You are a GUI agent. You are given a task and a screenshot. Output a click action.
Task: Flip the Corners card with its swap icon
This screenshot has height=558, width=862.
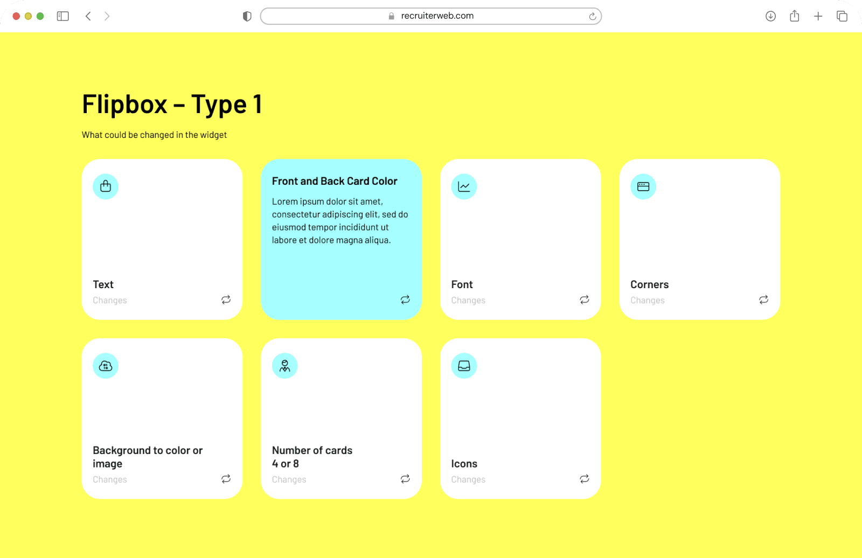point(763,299)
